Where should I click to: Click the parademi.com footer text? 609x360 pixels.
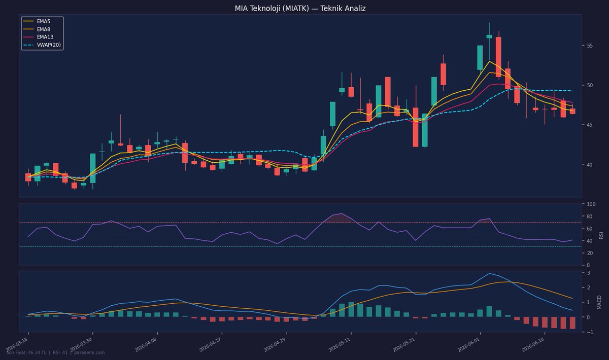(89, 353)
